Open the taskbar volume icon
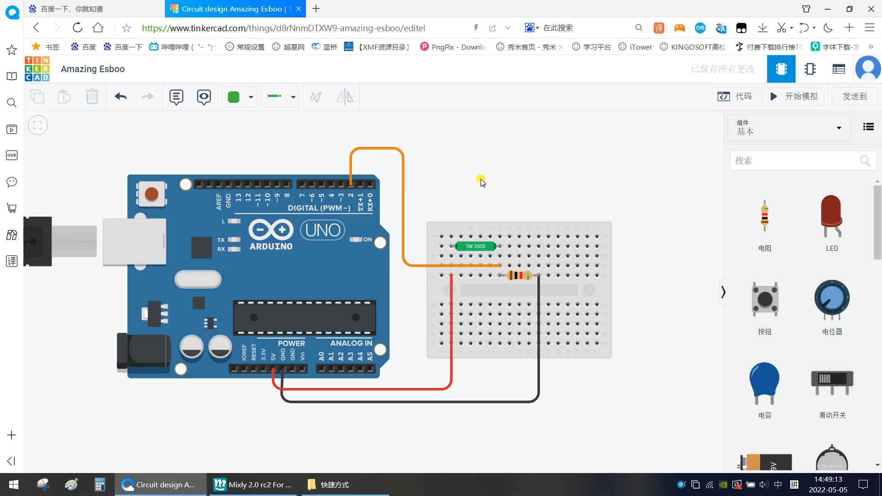The height and width of the screenshot is (496, 882). (763, 485)
